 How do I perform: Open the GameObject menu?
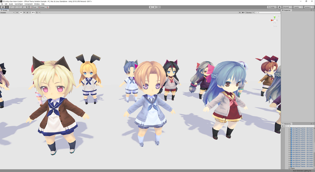click(19, 4)
